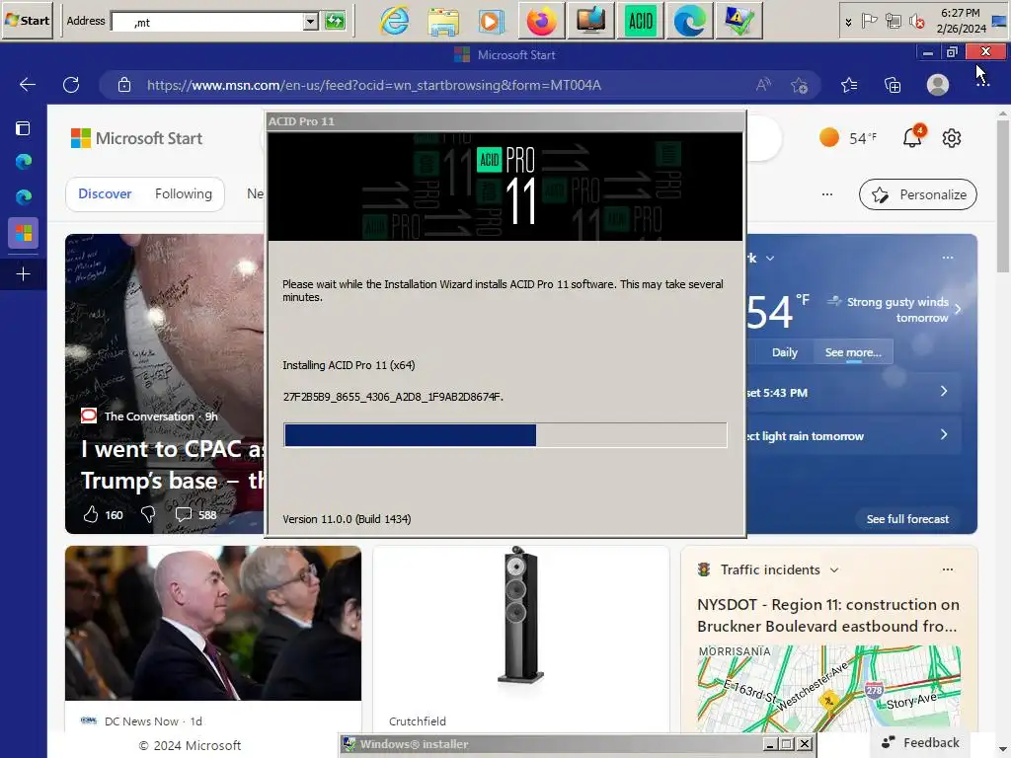This screenshot has width=1011, height=758.
Task: Open Edge Settings and more ellipsis
Action: click(982, 85)
